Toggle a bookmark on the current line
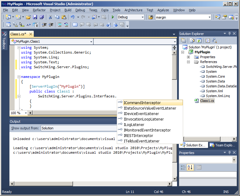 point(75,25)
